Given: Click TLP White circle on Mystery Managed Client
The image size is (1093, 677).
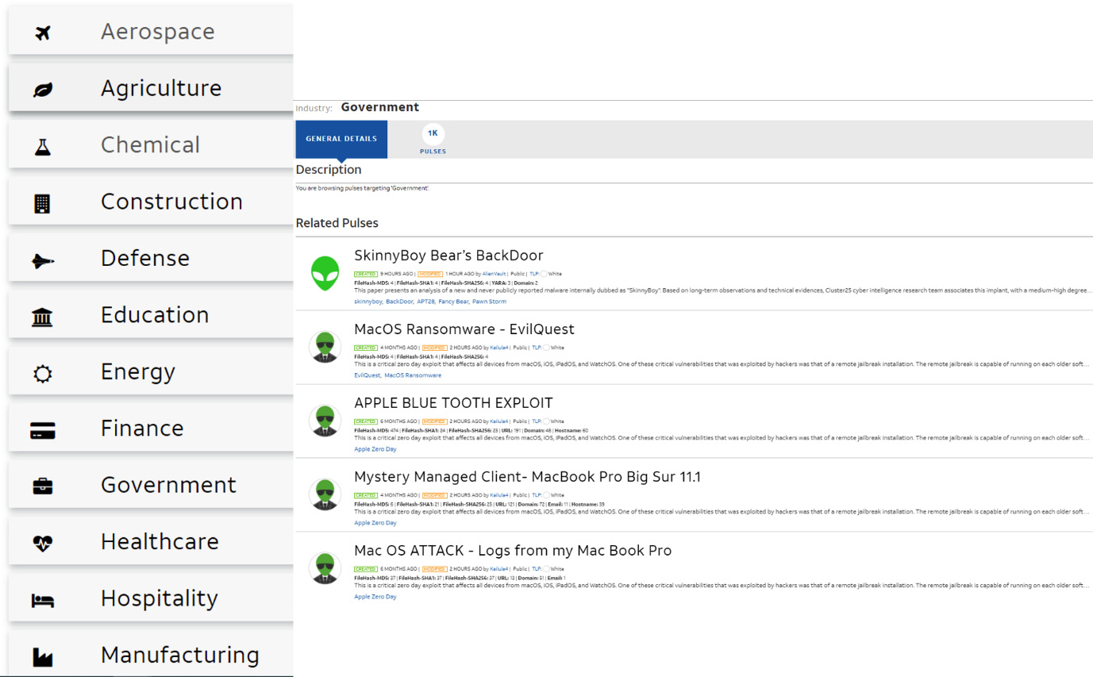Looking at the screenshot, I should coord(548,495).
